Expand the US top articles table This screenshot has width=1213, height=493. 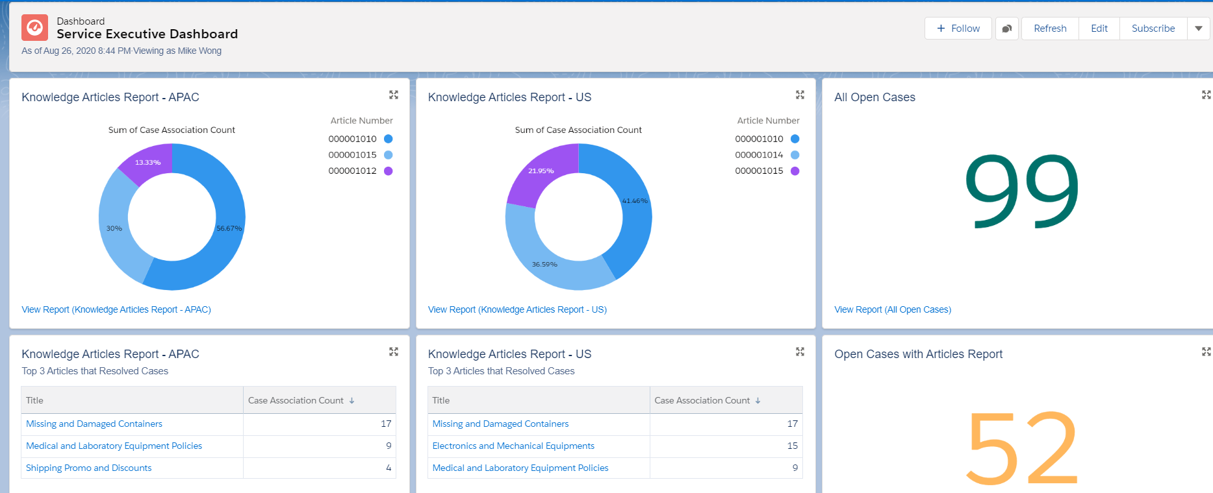tap(800, 352)
